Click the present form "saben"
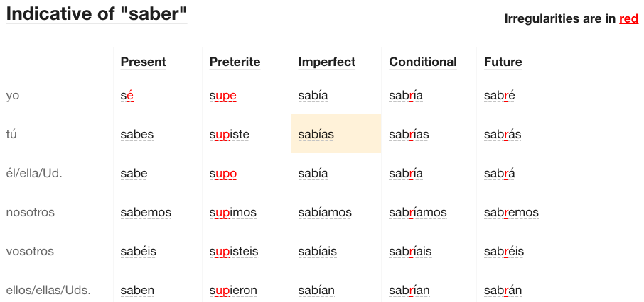This screenshot has height=302, width=644. pos(137,290)
